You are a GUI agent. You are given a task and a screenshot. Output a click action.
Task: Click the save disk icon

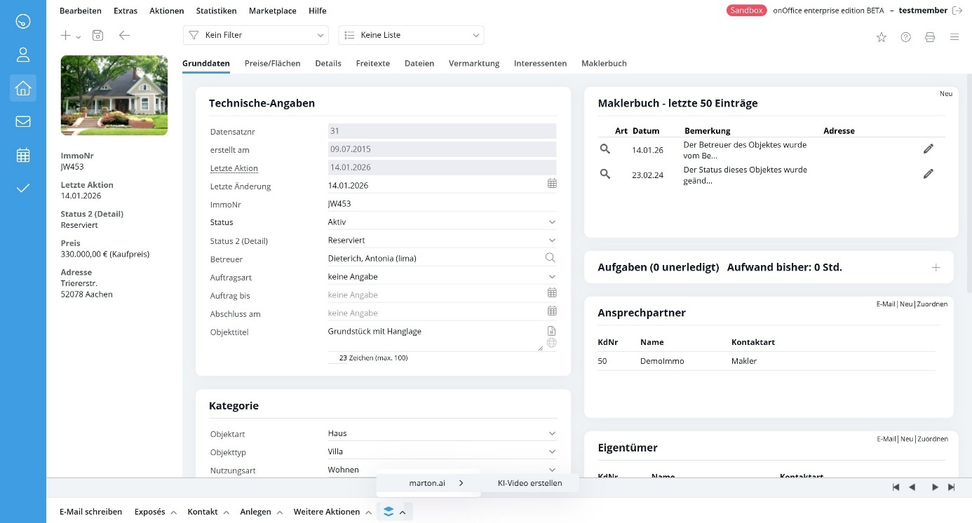pyautogui.click(x=98, y=36)
